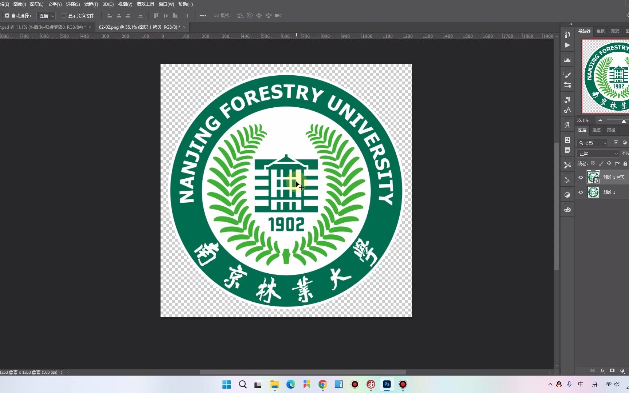Select the Brush Settings panel icon
The height and width of the screenshot is (393, 629).
(x=567, y=75)
